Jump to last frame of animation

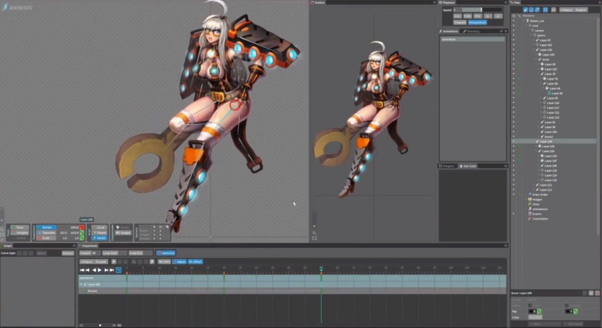pos(112,270)
